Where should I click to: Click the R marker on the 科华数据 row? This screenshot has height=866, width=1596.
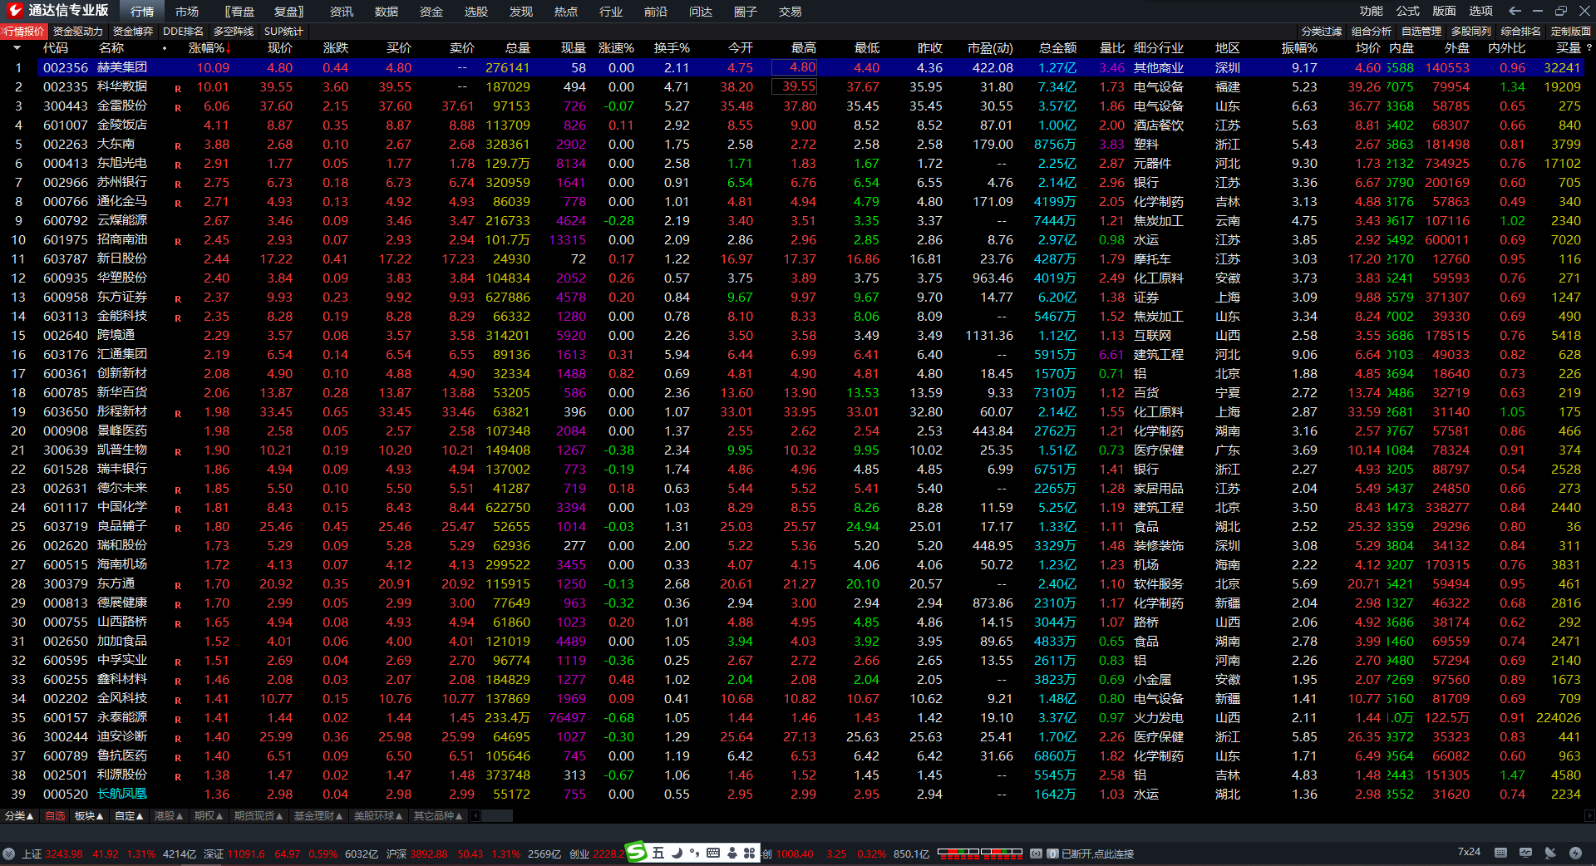tap(178, 88)
